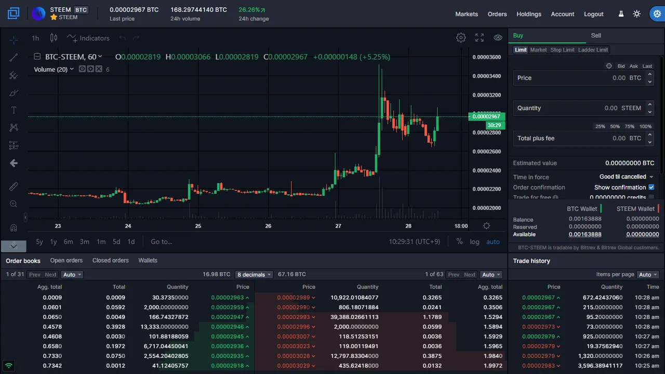The width and height of the screenshot is (665, 374).
Task: Uncheck the Show confirmation checkbox
Action: (x=651, y=187)
